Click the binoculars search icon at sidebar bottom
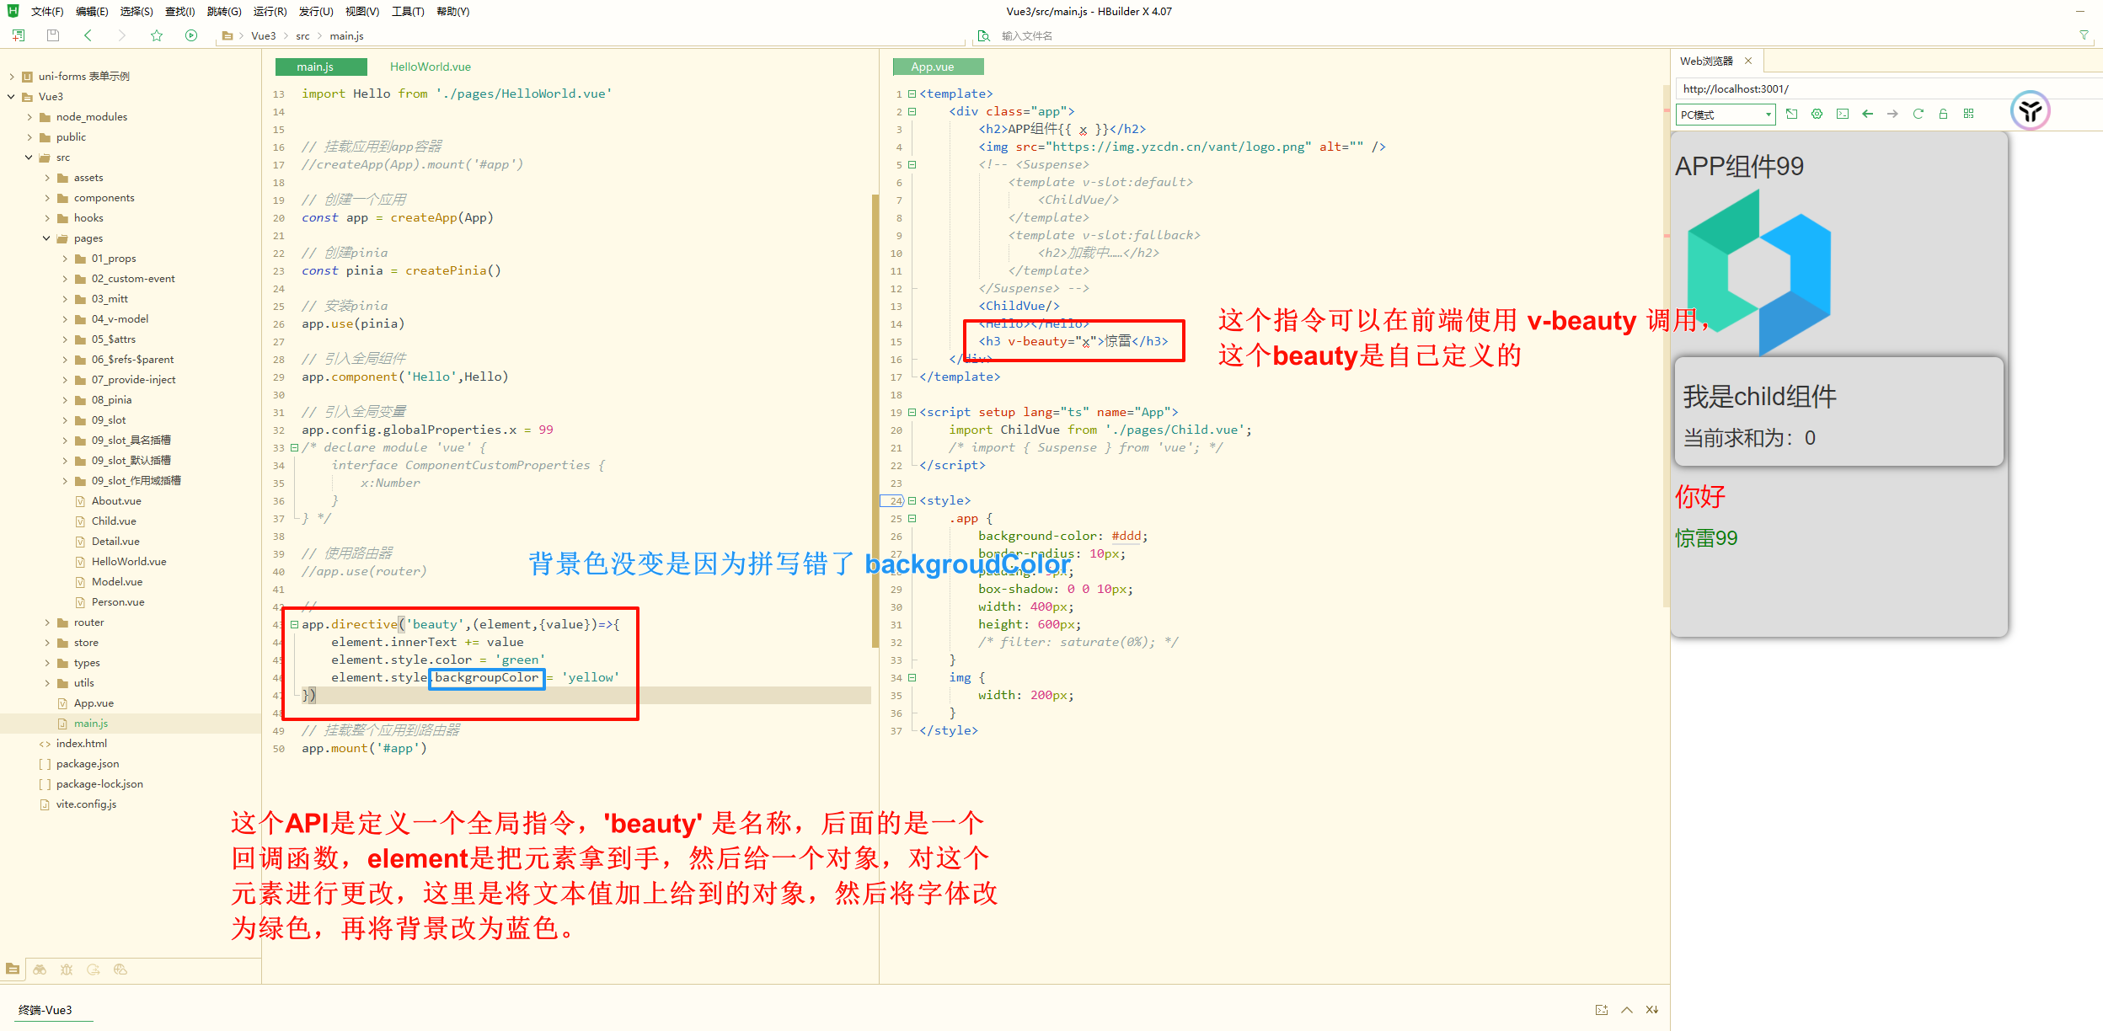The height and width of the screenshot is (1031, 2103). (x=40, y=970)
